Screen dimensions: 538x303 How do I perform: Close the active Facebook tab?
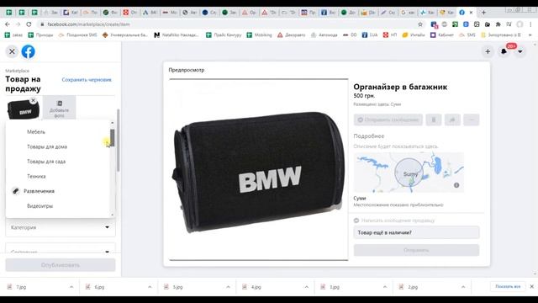click(x=471, y=13)
